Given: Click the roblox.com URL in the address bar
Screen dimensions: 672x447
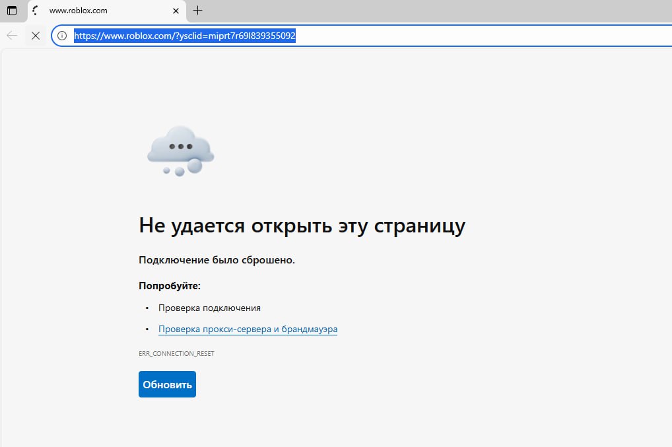Looking at the screenshot, I should 184,36.
